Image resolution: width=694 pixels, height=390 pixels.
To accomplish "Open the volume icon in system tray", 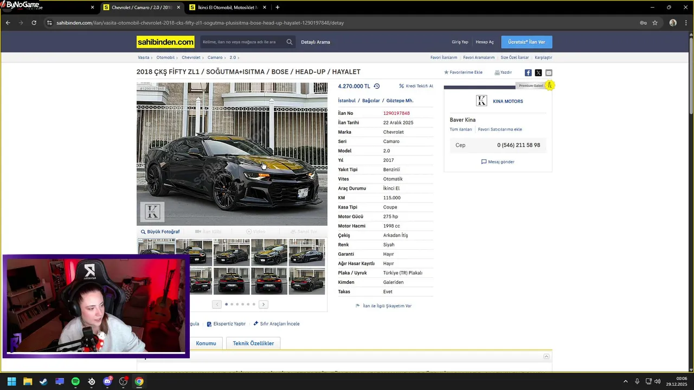I will pos(657,381).
